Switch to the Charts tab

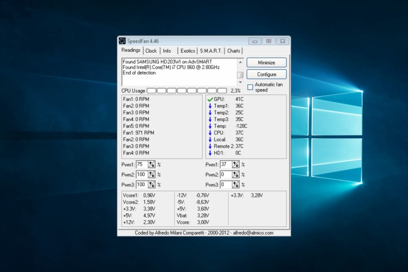coord(234,51)
